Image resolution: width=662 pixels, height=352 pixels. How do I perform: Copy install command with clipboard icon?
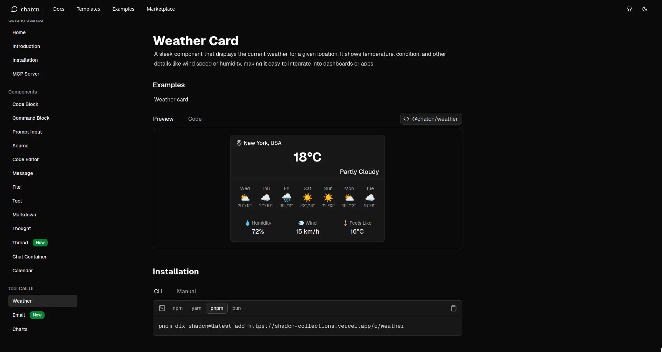(454, 308)
